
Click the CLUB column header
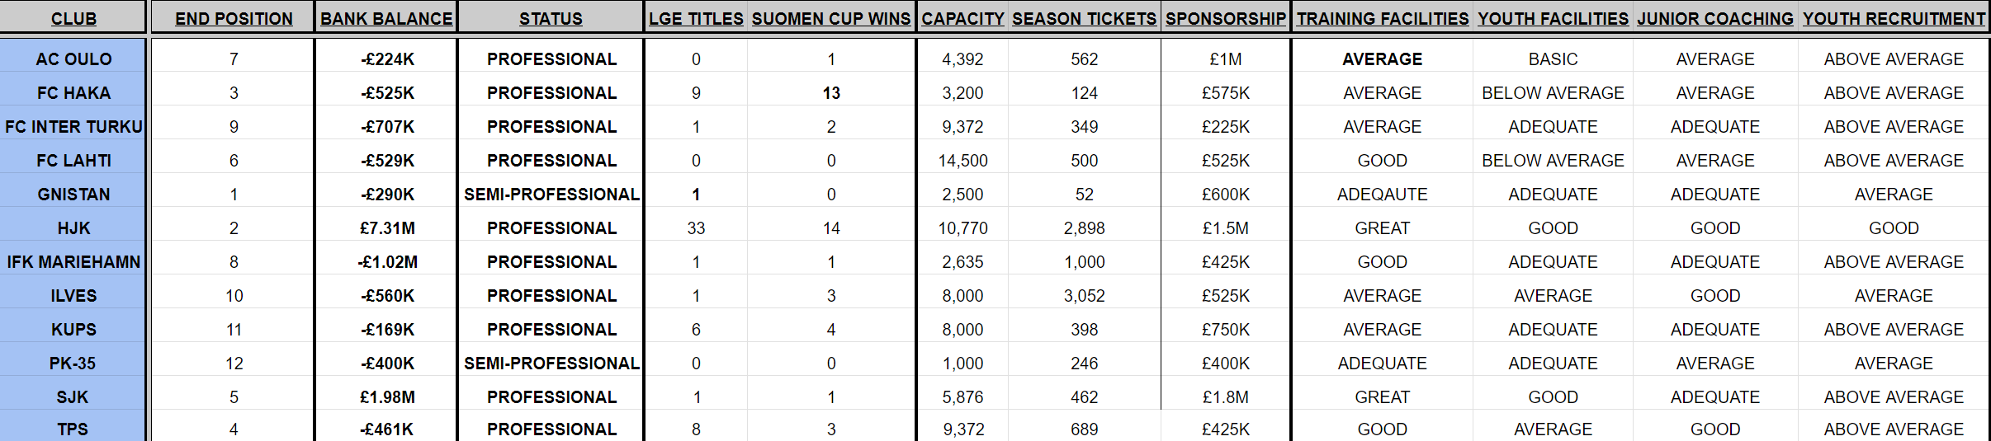click(73, 18)
